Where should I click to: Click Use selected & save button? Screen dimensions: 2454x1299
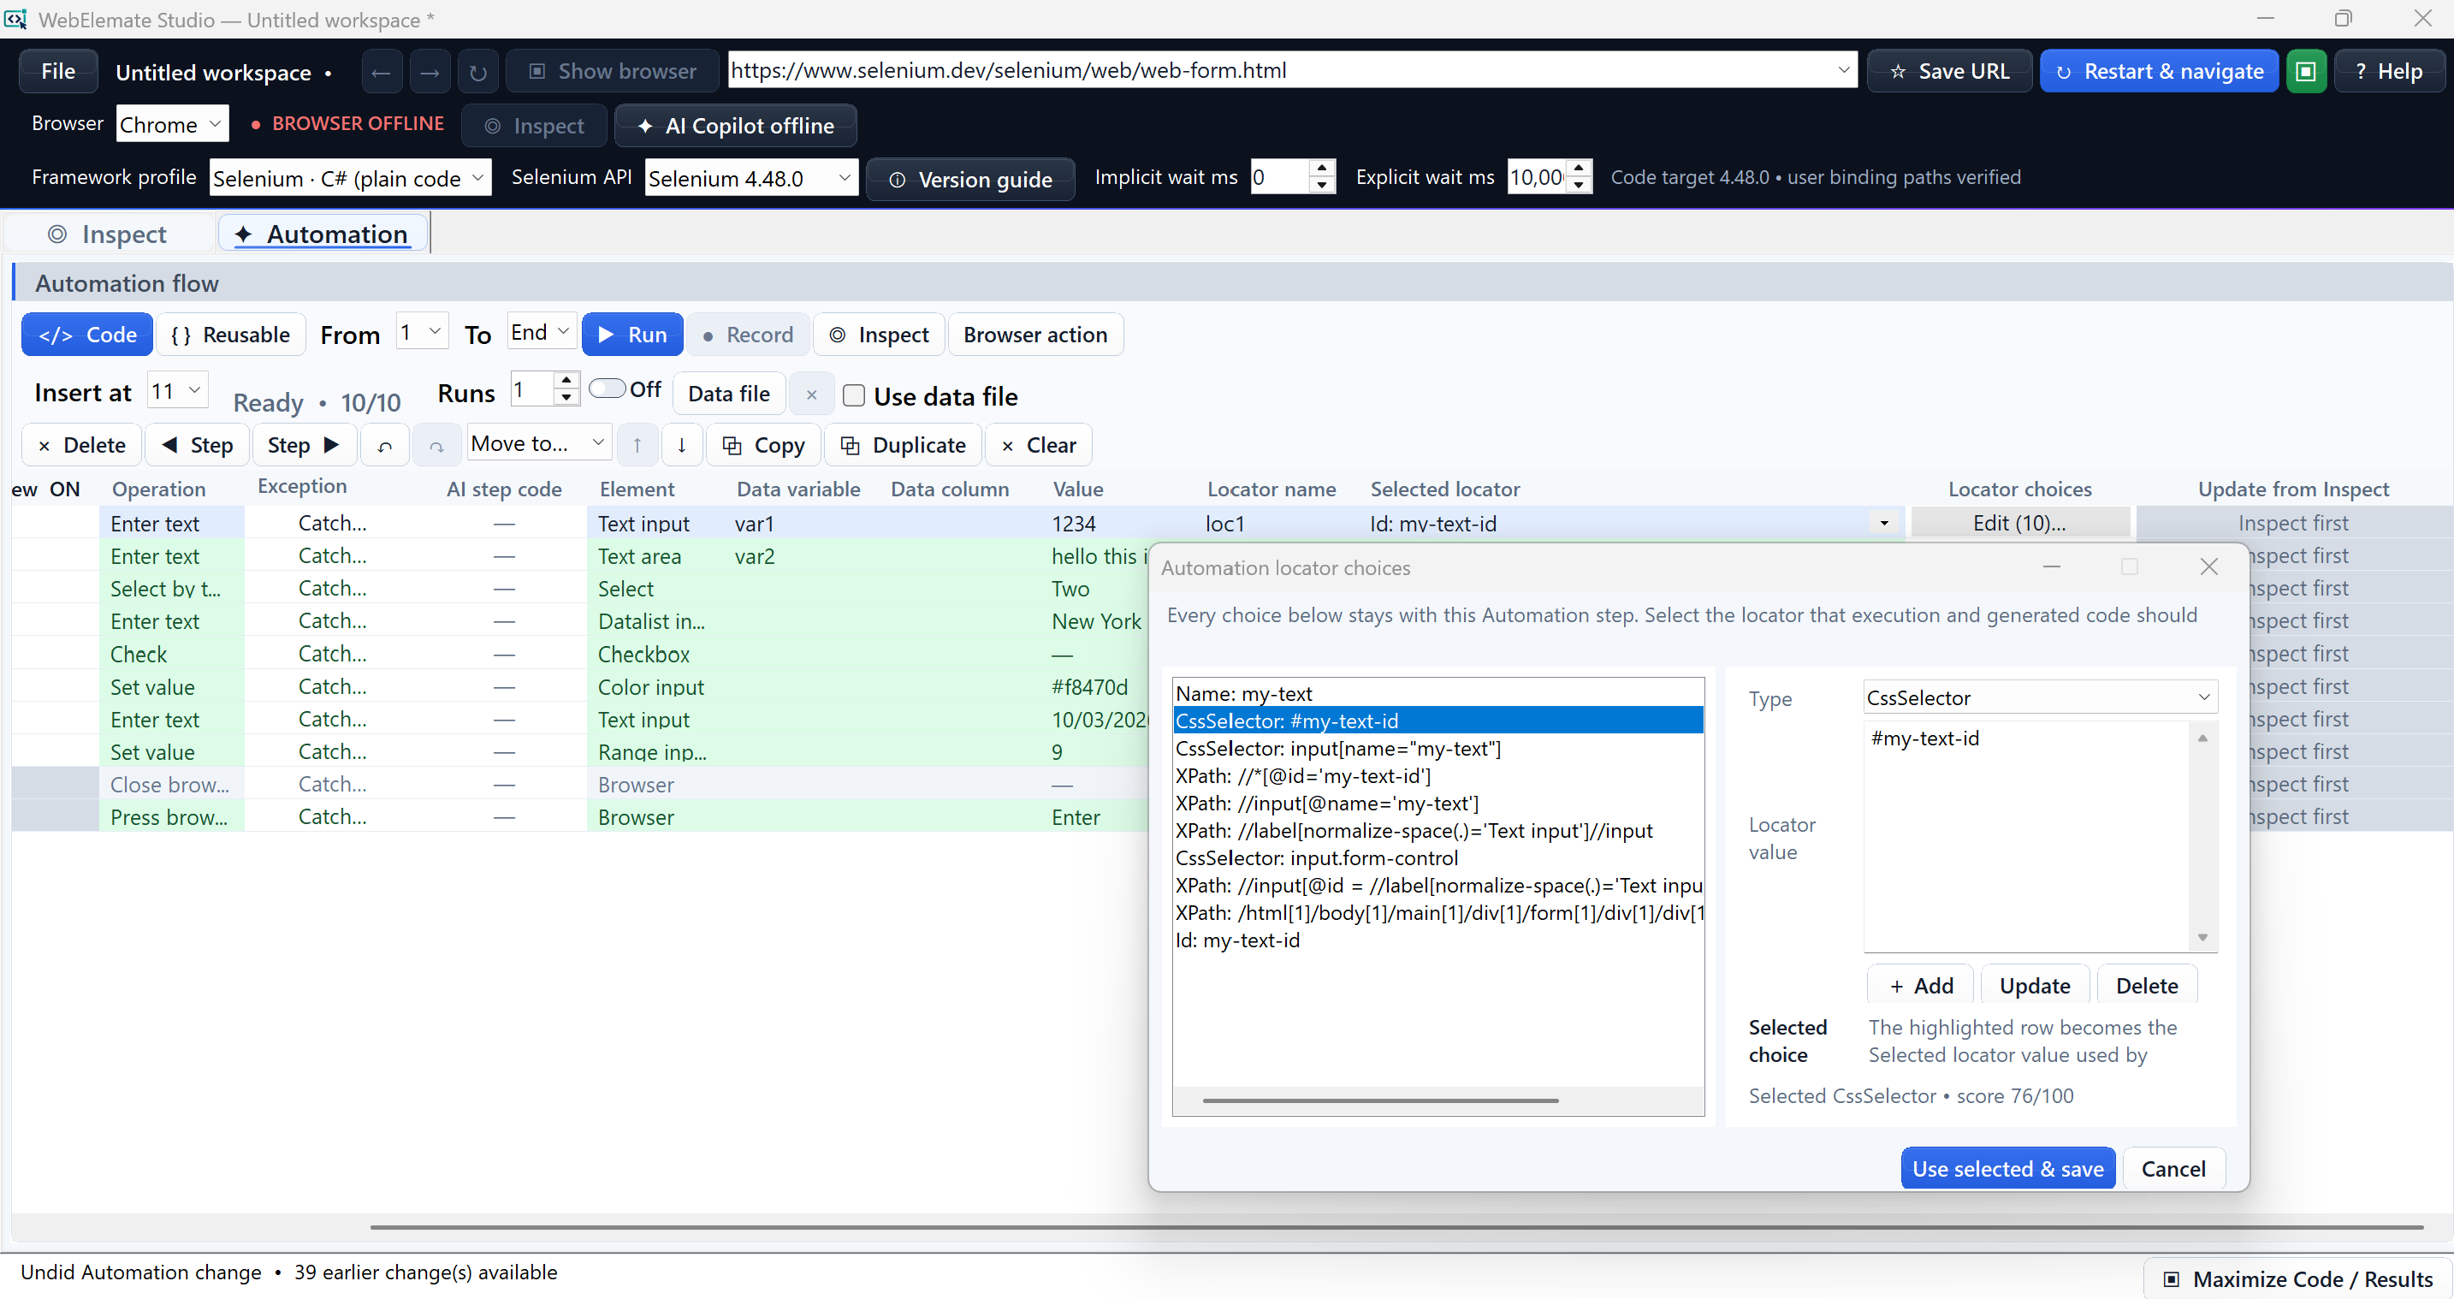(x=2007, y=1168)
